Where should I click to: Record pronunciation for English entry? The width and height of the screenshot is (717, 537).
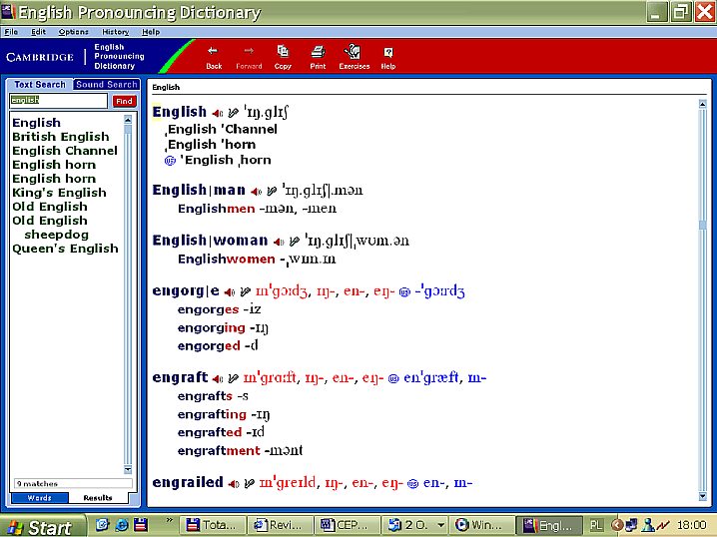tap(234, 113)
